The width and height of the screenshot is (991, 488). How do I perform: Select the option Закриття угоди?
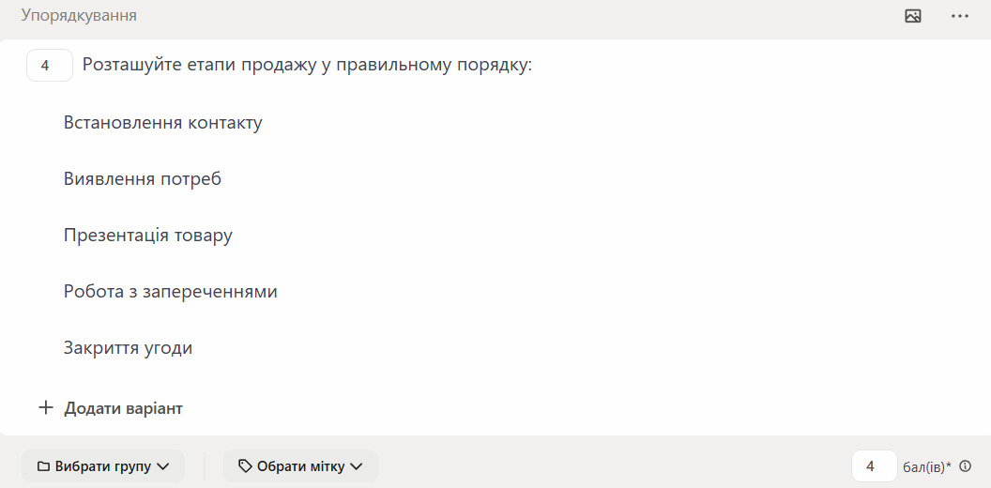pos(129,348)
